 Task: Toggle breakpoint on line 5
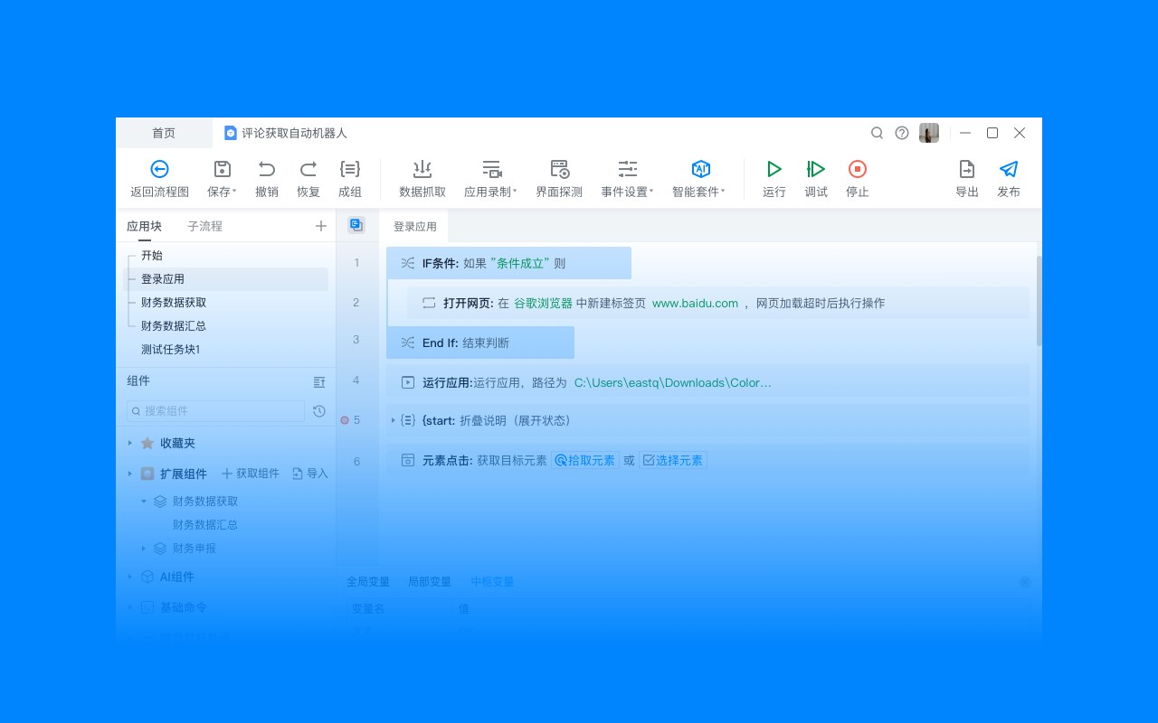(345, 420)
